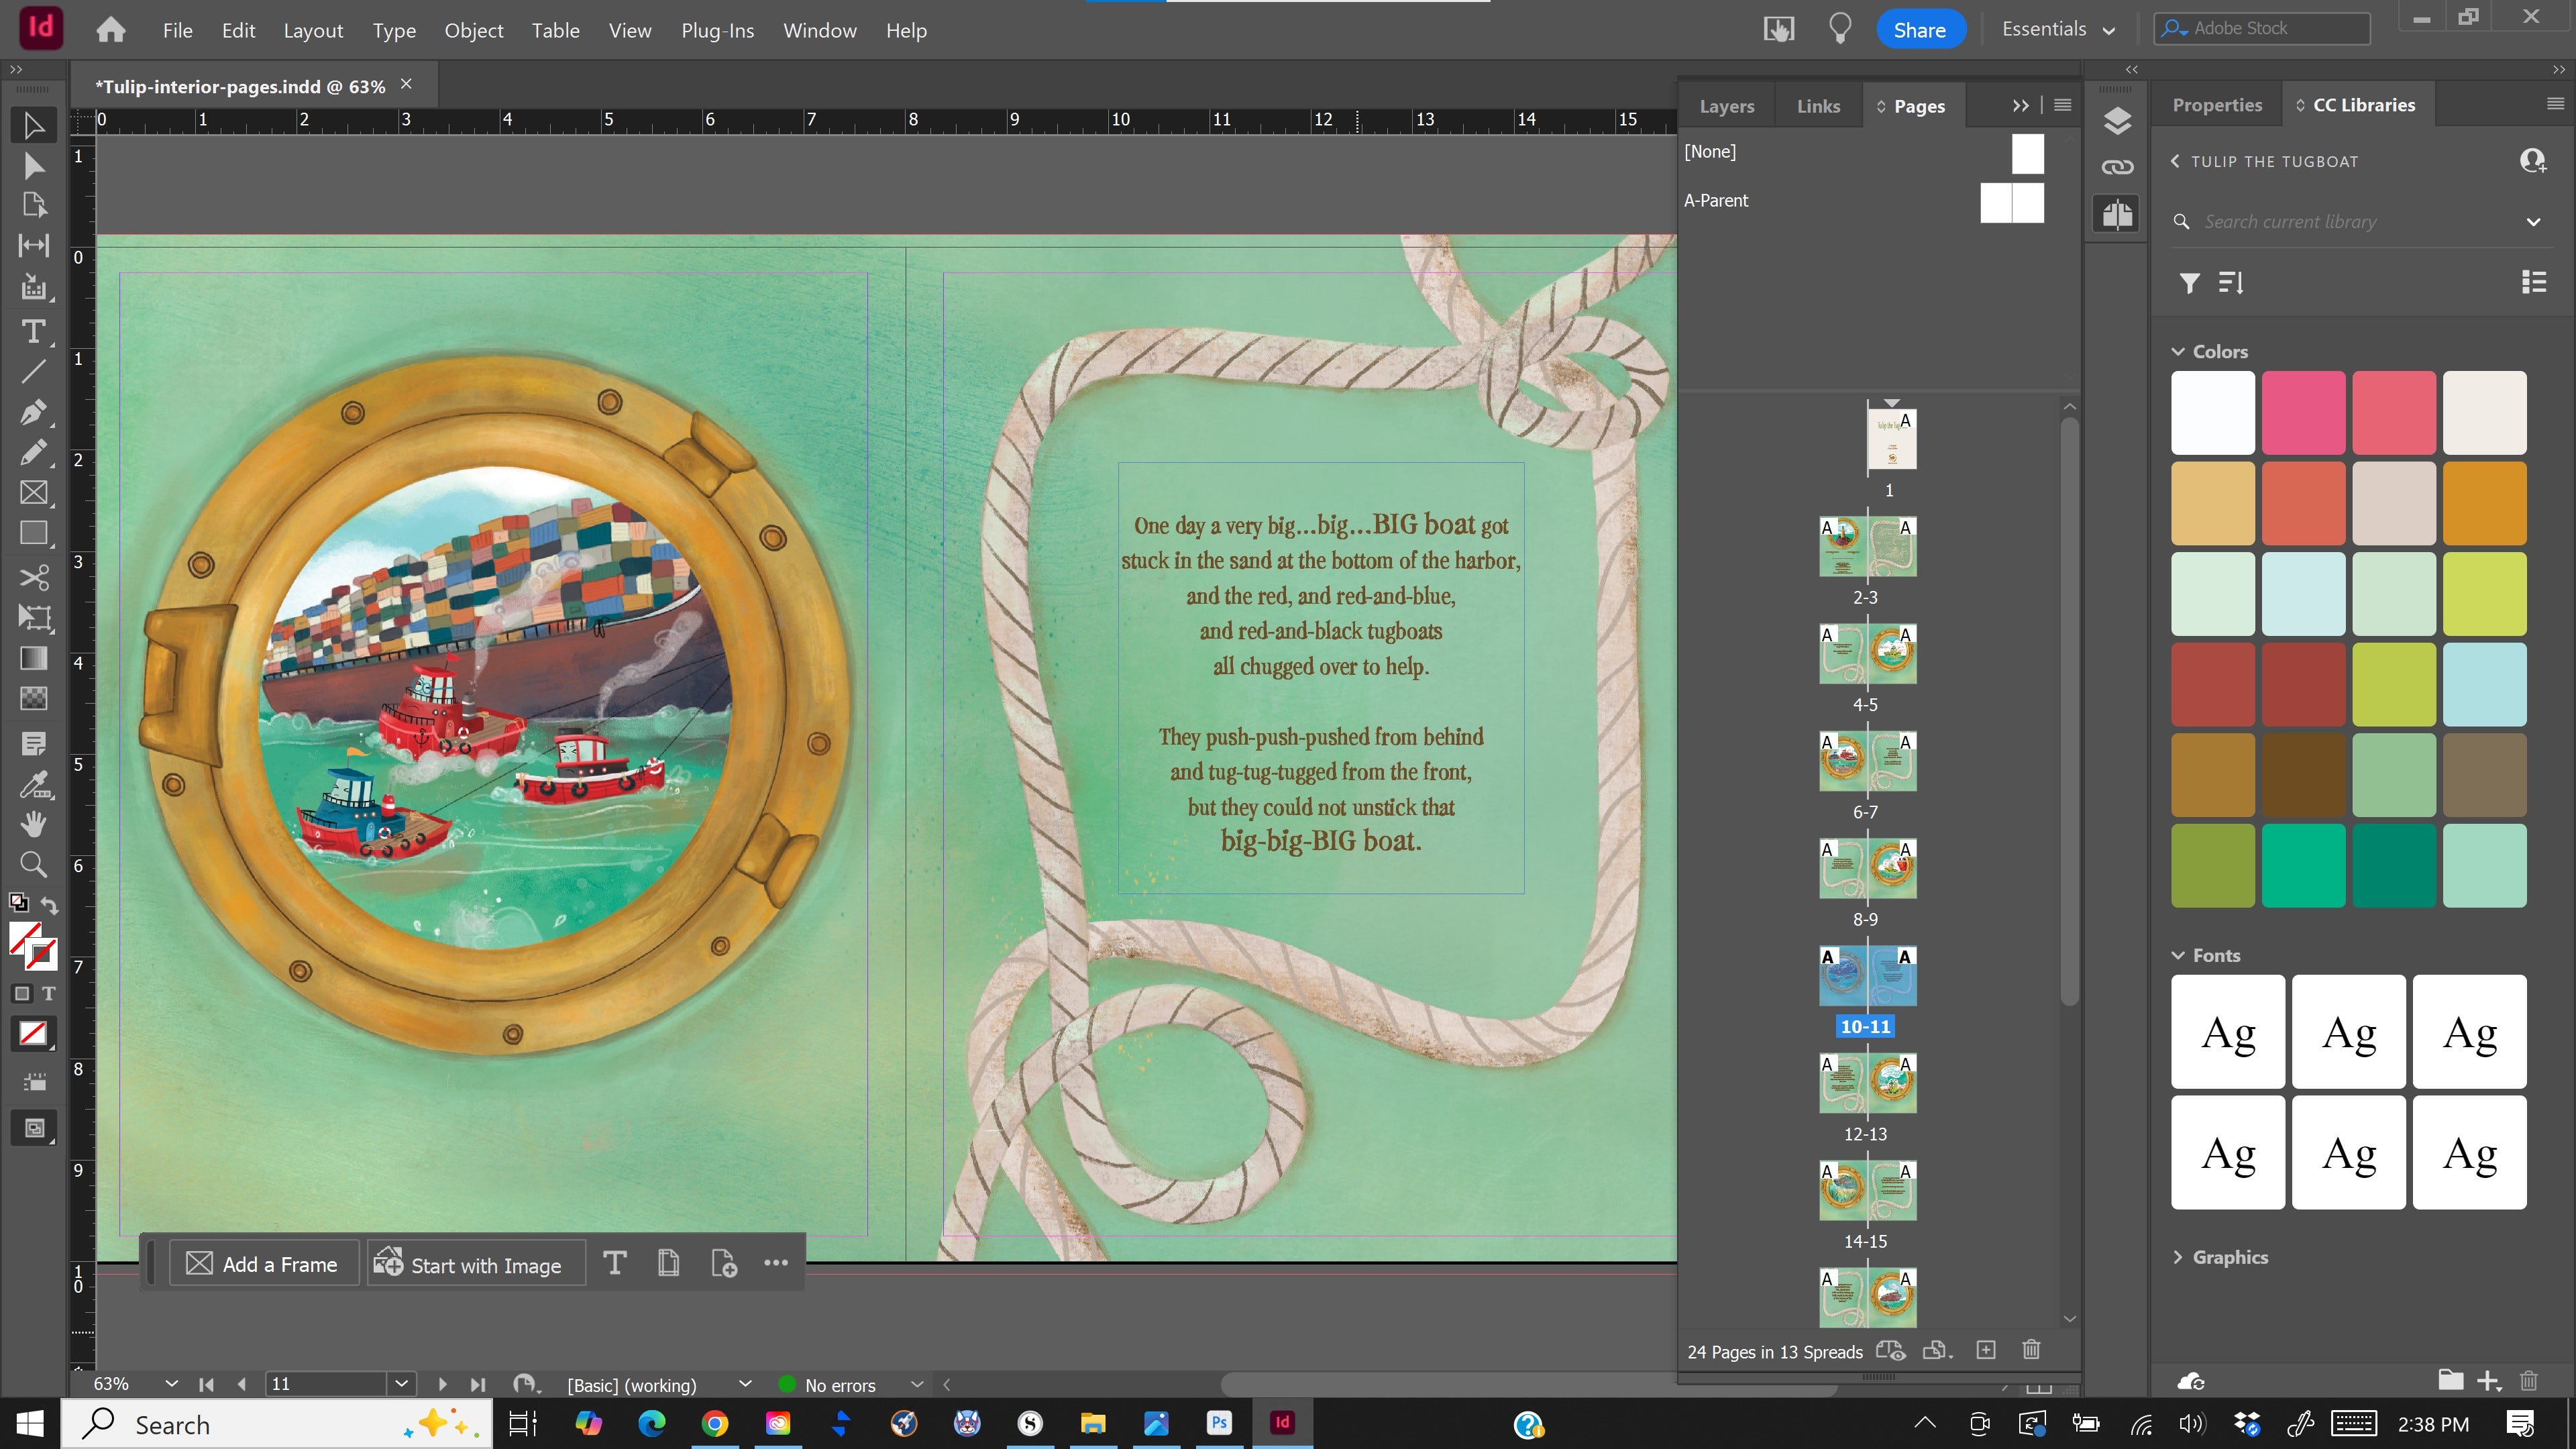Viewport: 2576px width, 1449px height.
Task: Pick the hot pink color swatch
Action: [x=2303, y=413]
